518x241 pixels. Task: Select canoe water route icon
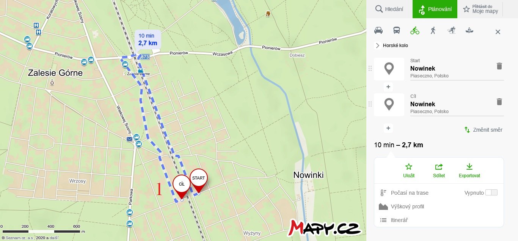[x=469, y=30]
